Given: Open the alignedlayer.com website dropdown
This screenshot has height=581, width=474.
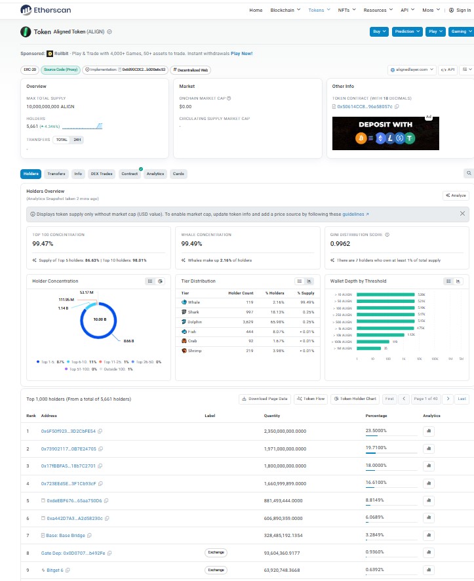Looking at the screenshot, I should (x=412, y=70).
